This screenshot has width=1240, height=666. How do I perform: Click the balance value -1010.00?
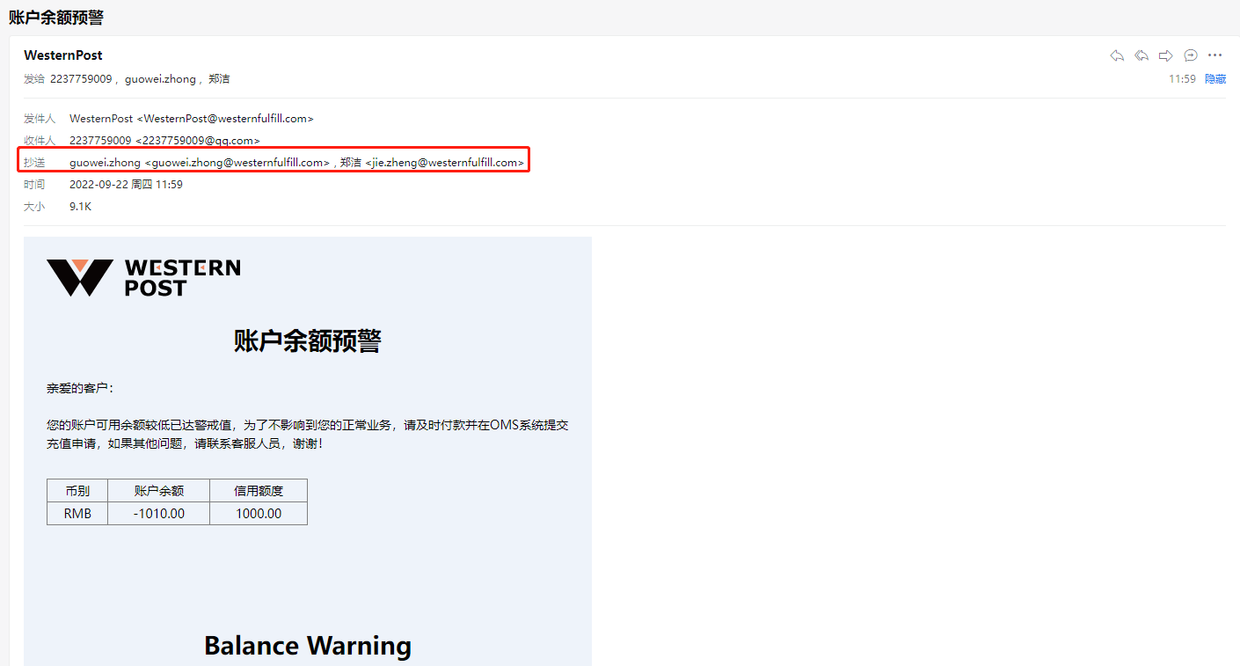(159, 514)
